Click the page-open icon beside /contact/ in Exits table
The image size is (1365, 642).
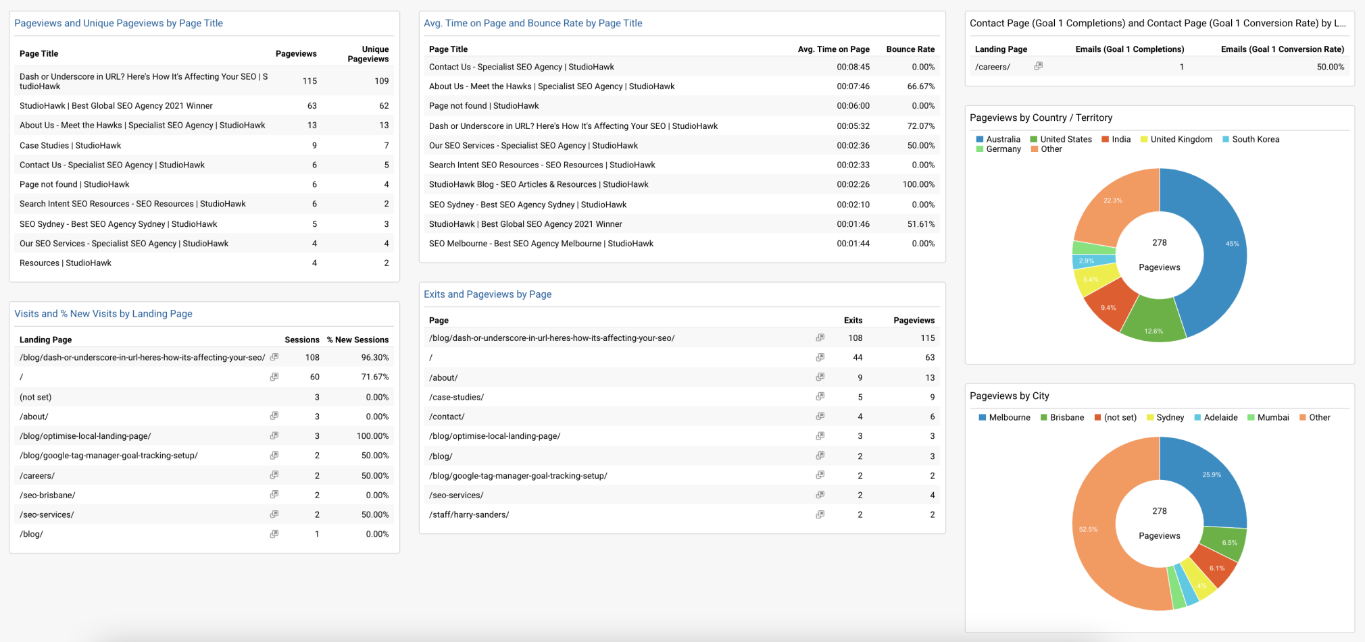tap(820, 417)
